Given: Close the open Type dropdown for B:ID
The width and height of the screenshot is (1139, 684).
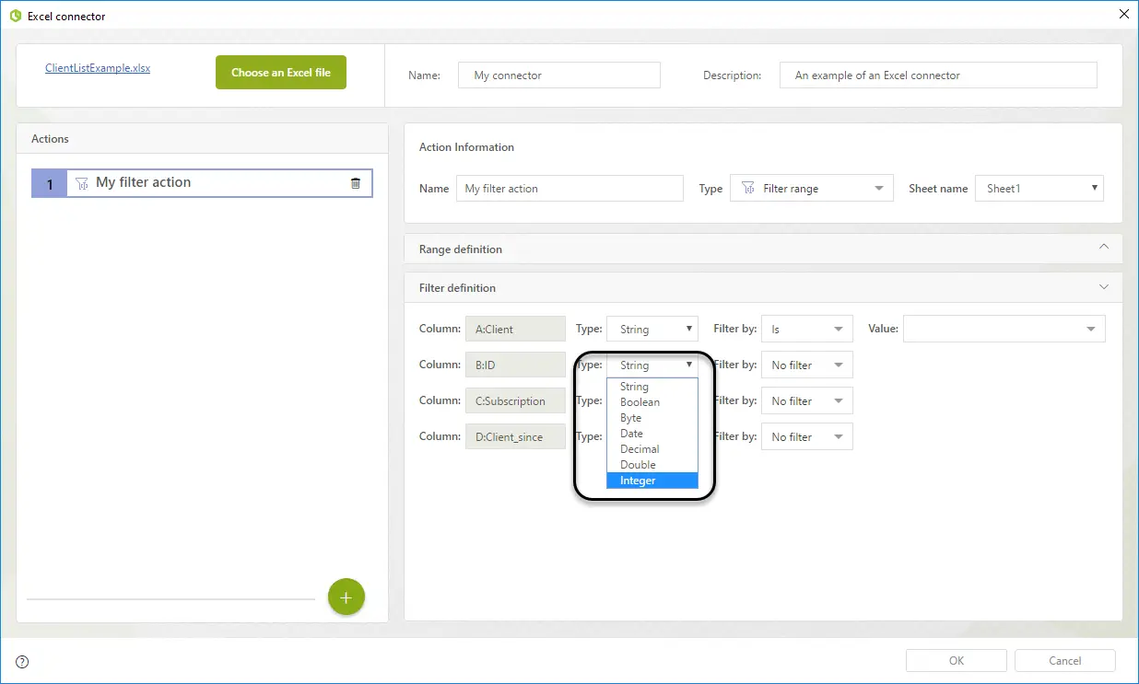Looking at the screenshot, I should tap(652, 365).
